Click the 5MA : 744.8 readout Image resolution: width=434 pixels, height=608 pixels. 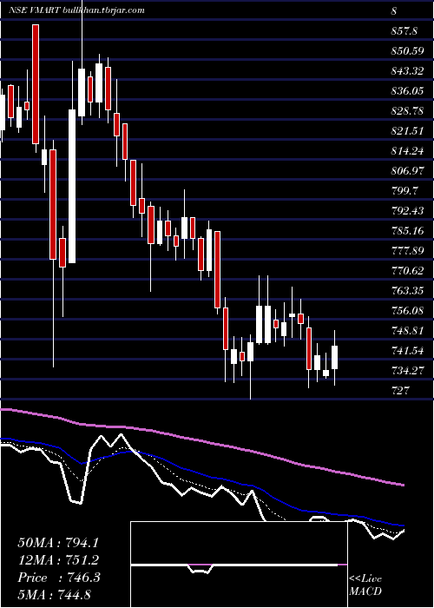54,594
